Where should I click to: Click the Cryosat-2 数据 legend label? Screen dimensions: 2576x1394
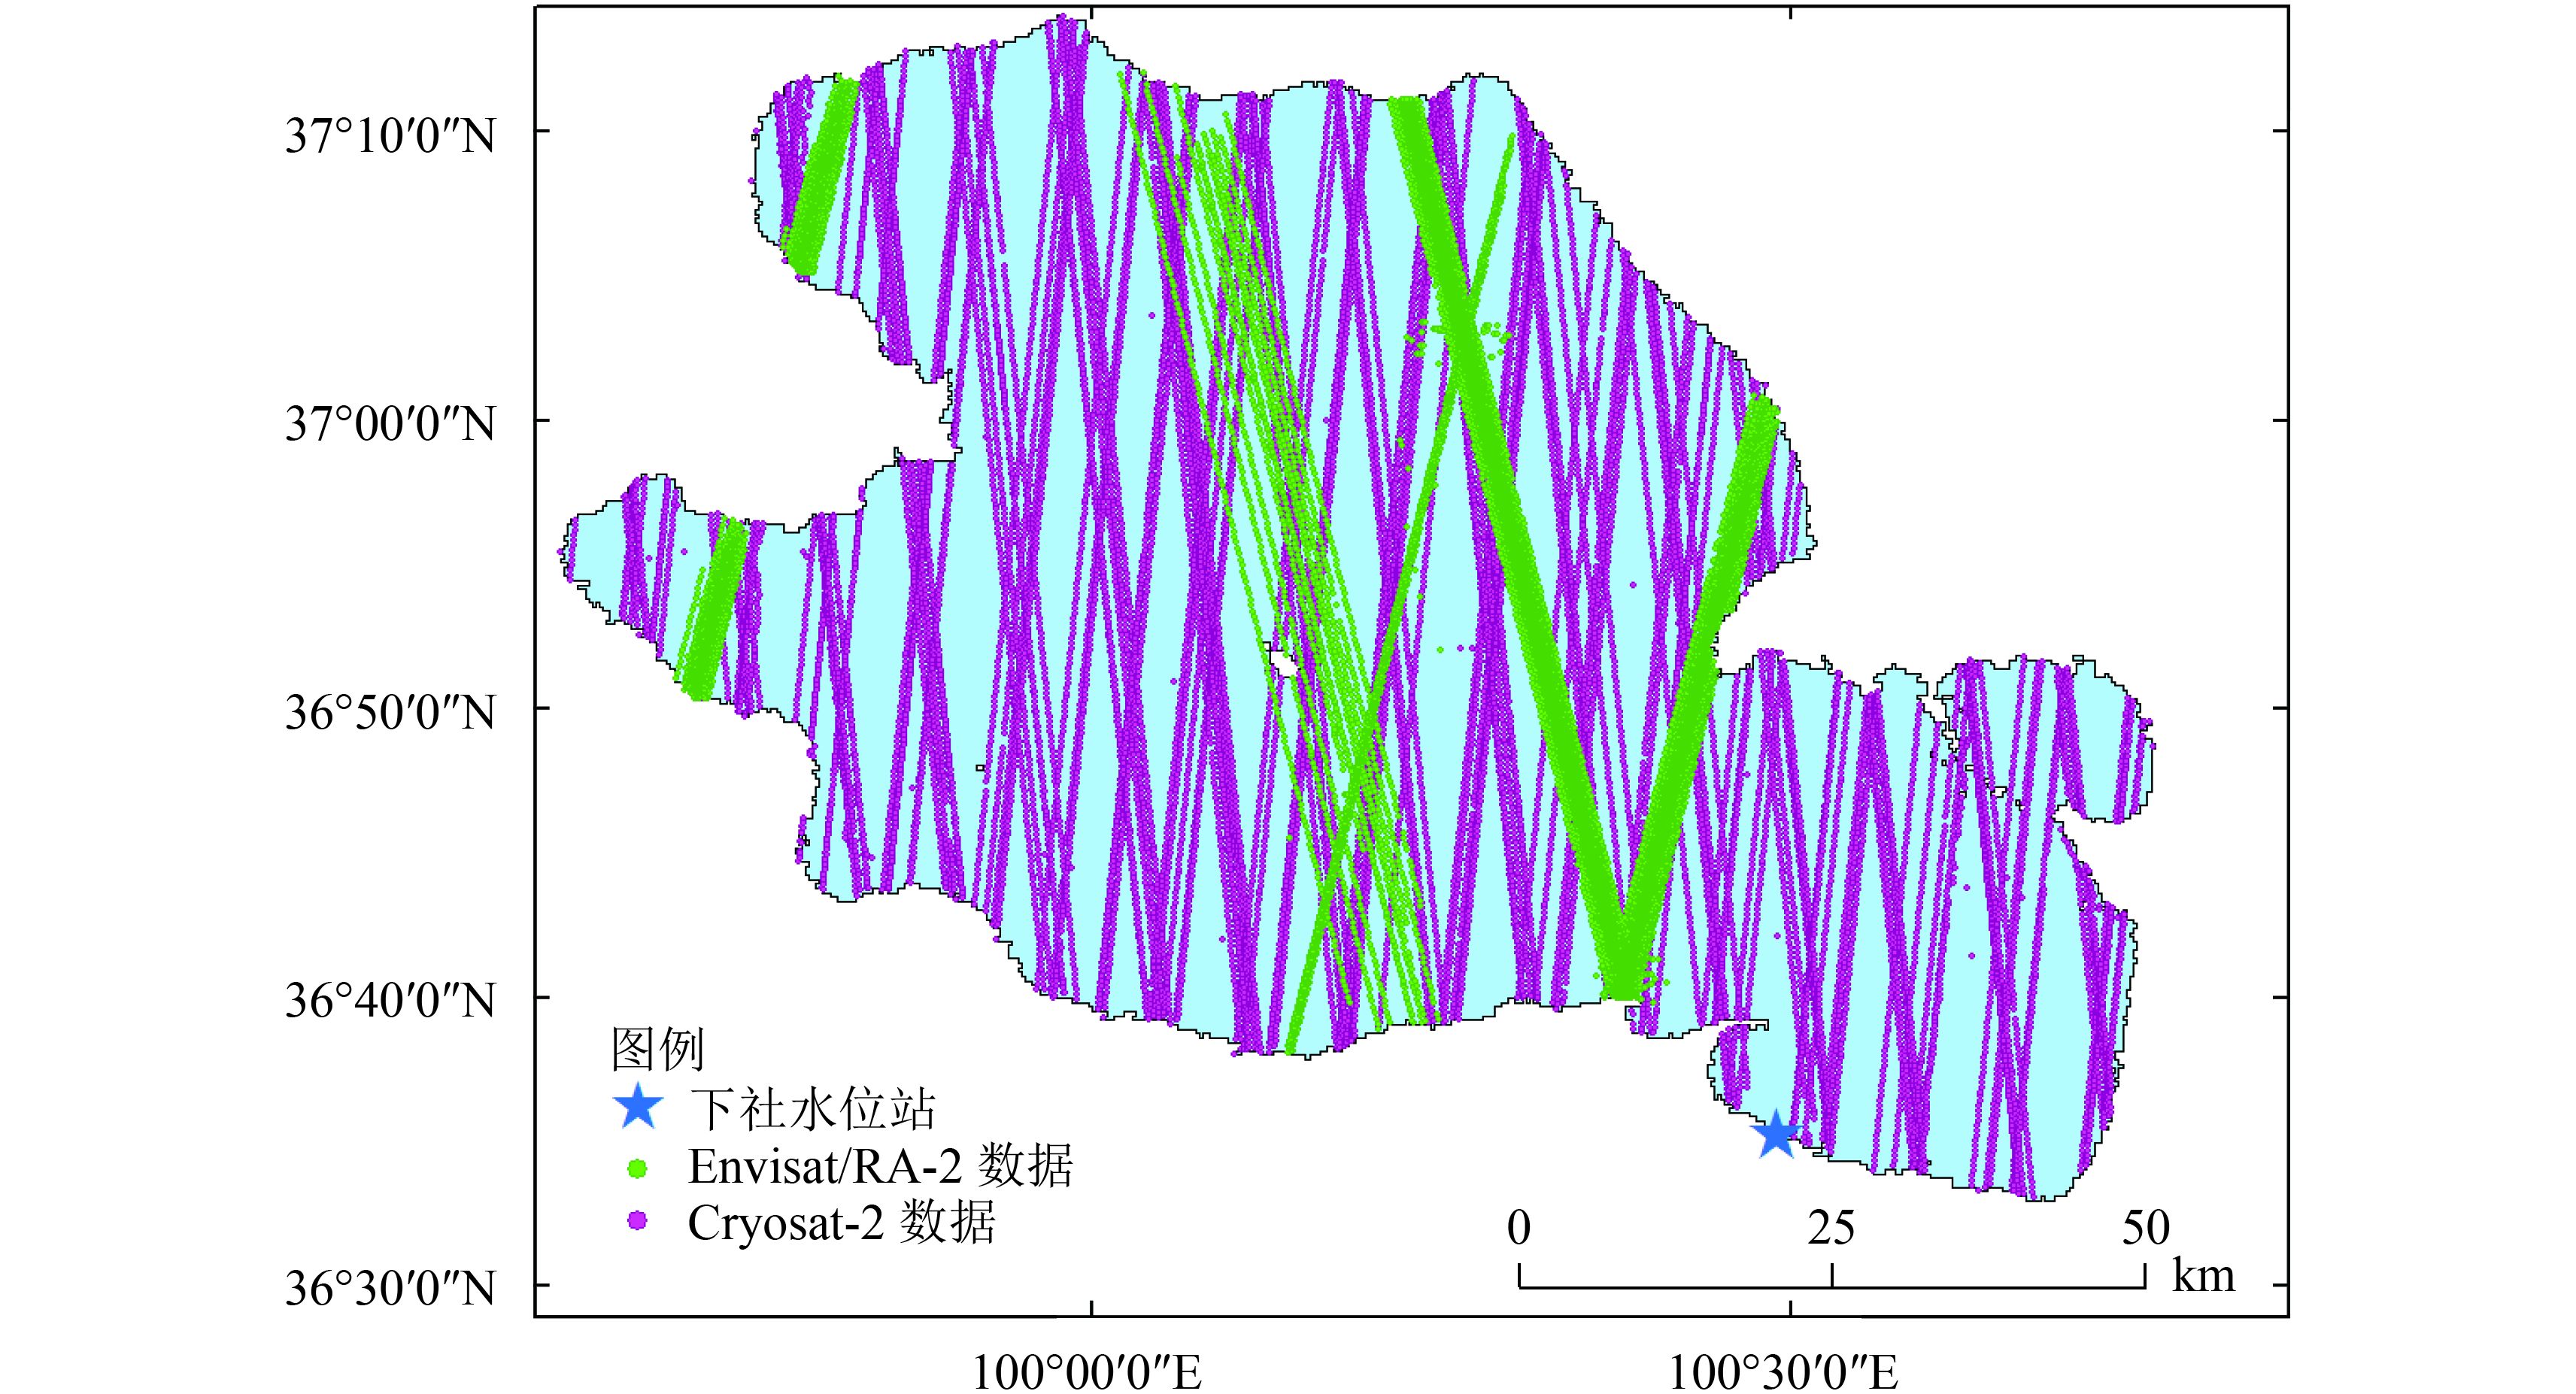[841, 1222]
